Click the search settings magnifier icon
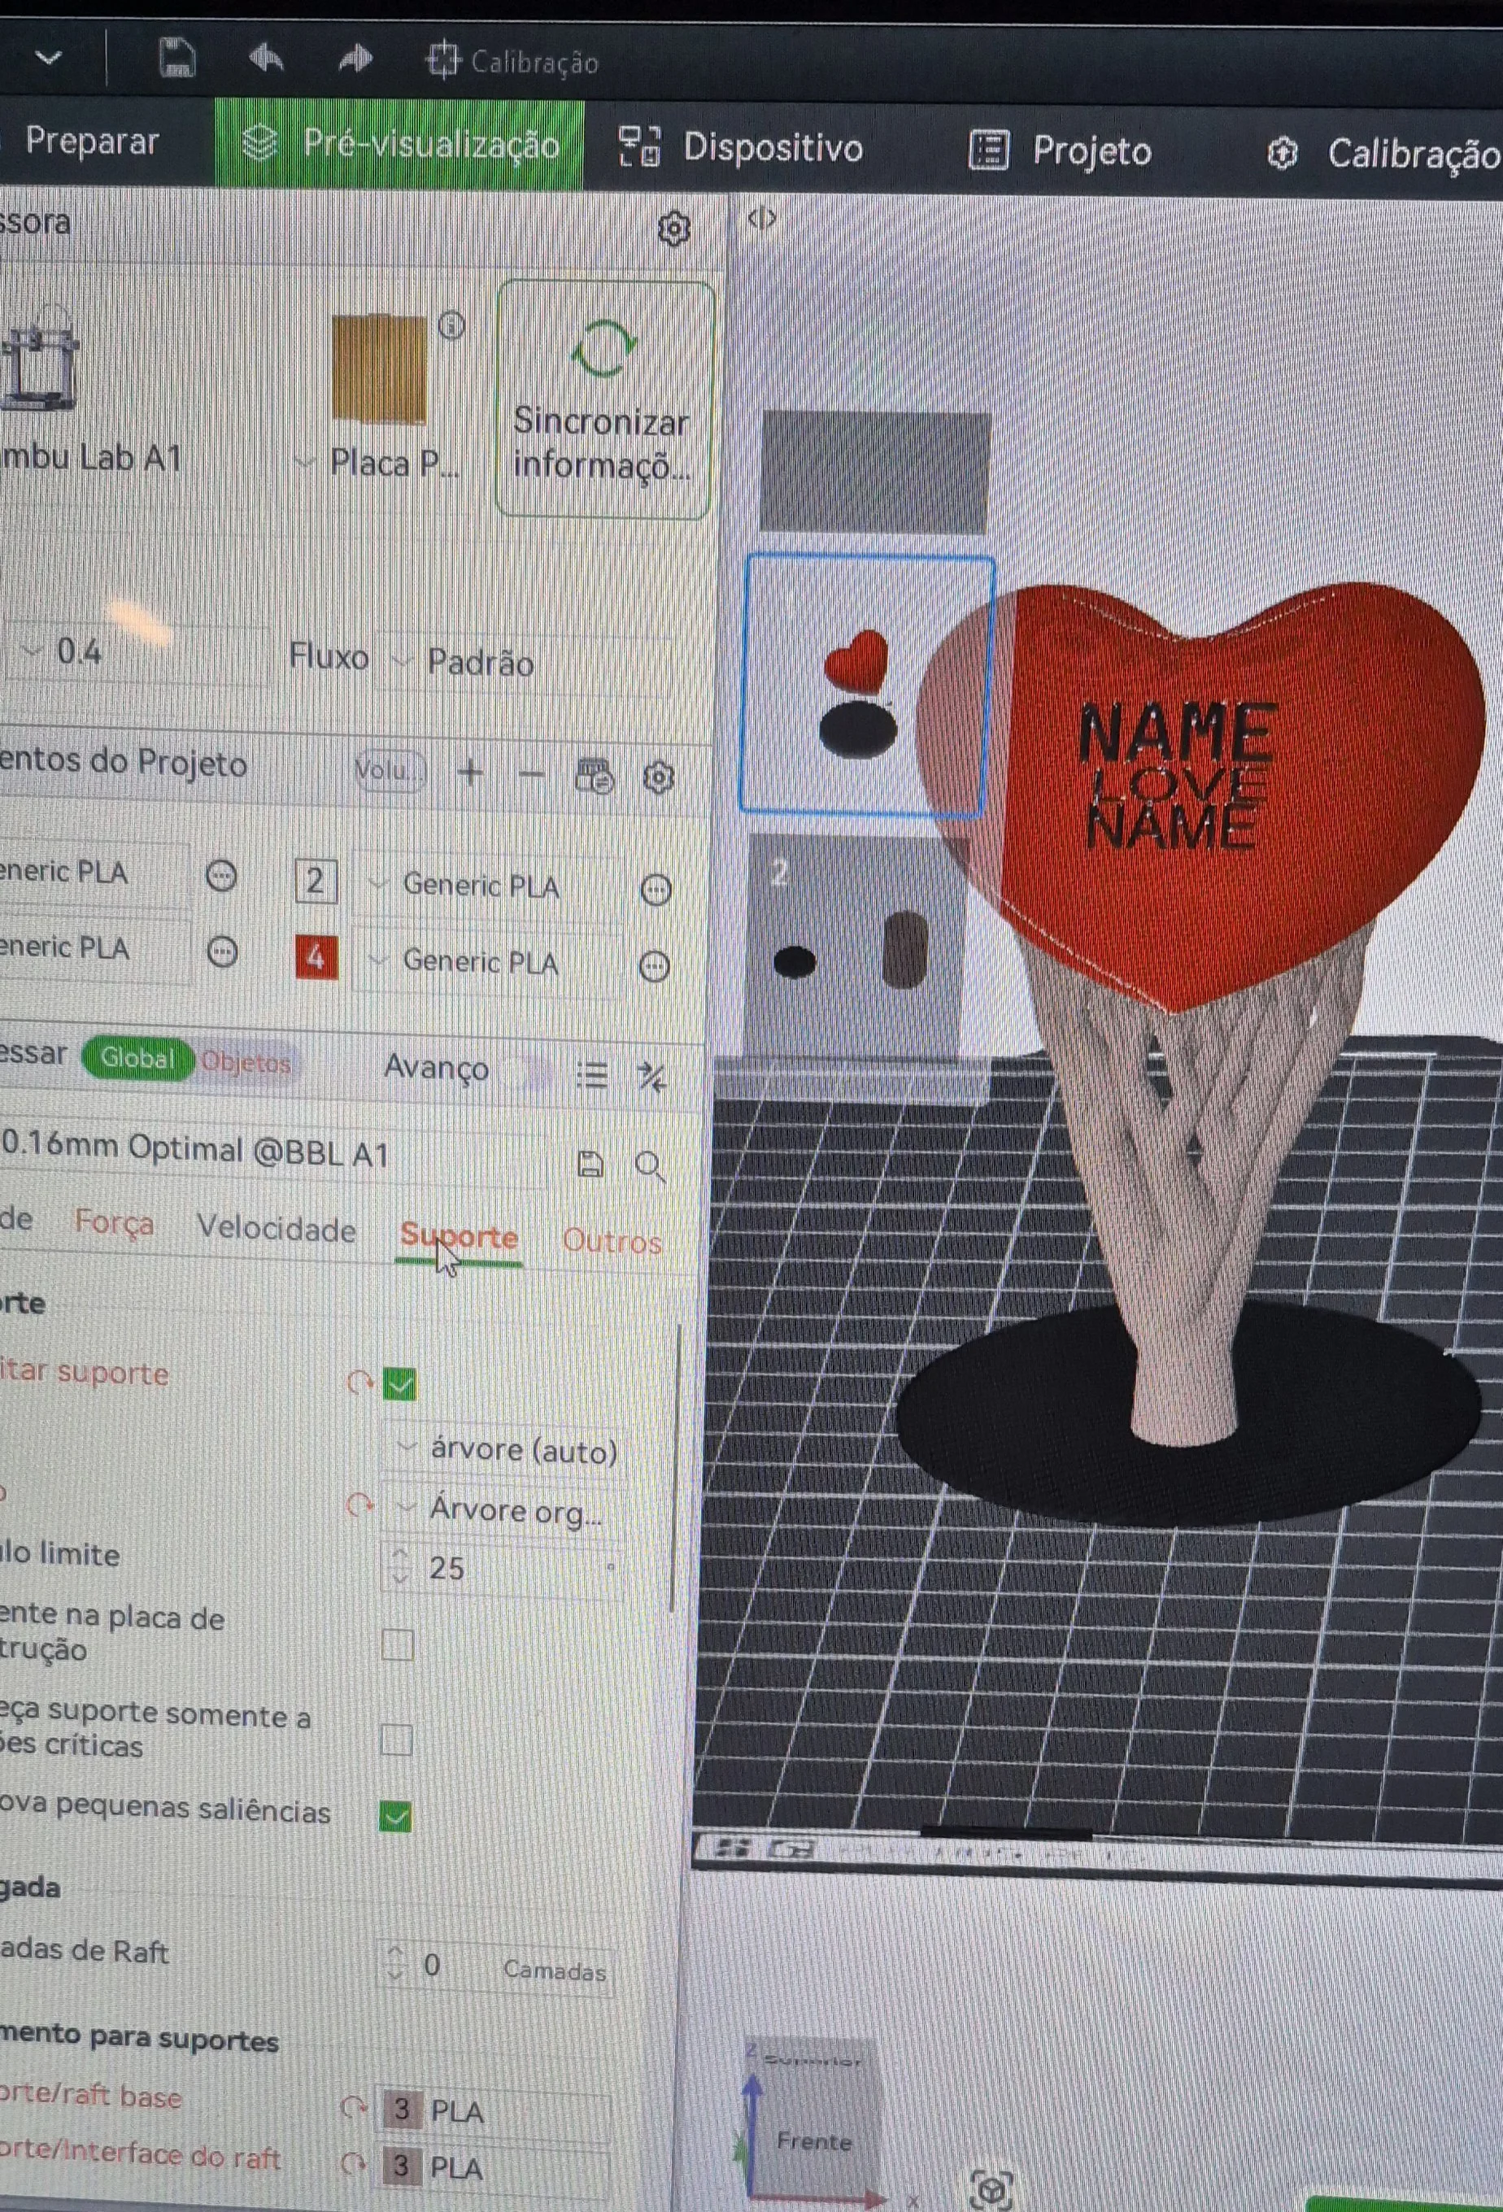Screen dimensions: 1503x2212 click(x=649, y=1165)
